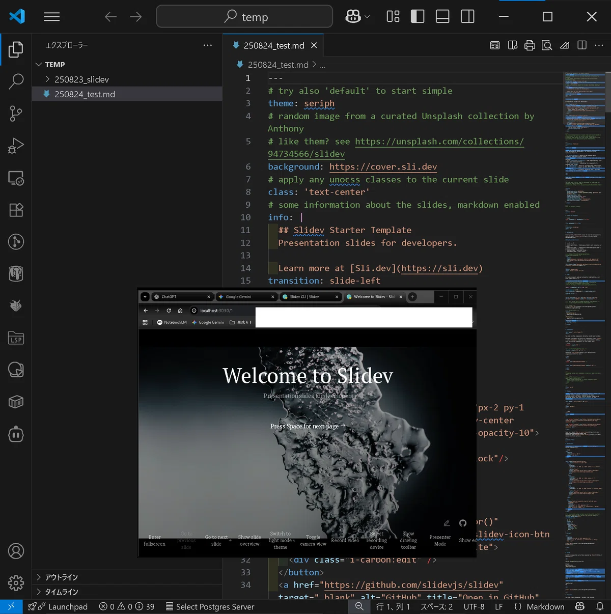The height and width of the screenshot is (614, 611).
Task: Open the Manage gear menu
Action: click(16, 583)
